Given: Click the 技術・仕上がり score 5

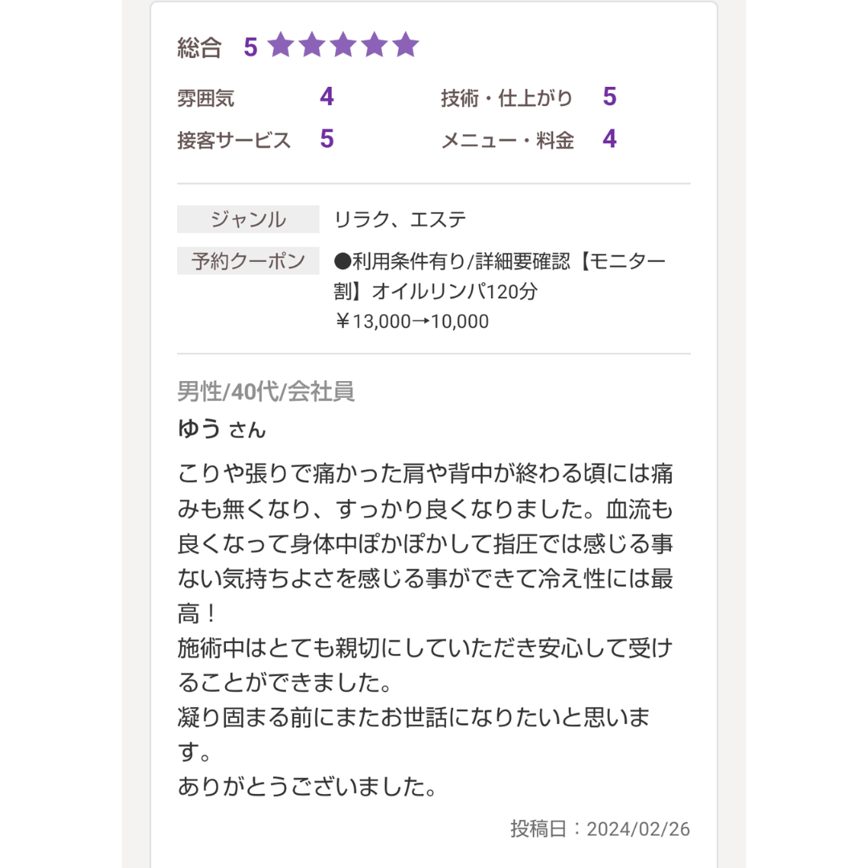Looking at the screenshot, I should [609, 97].
